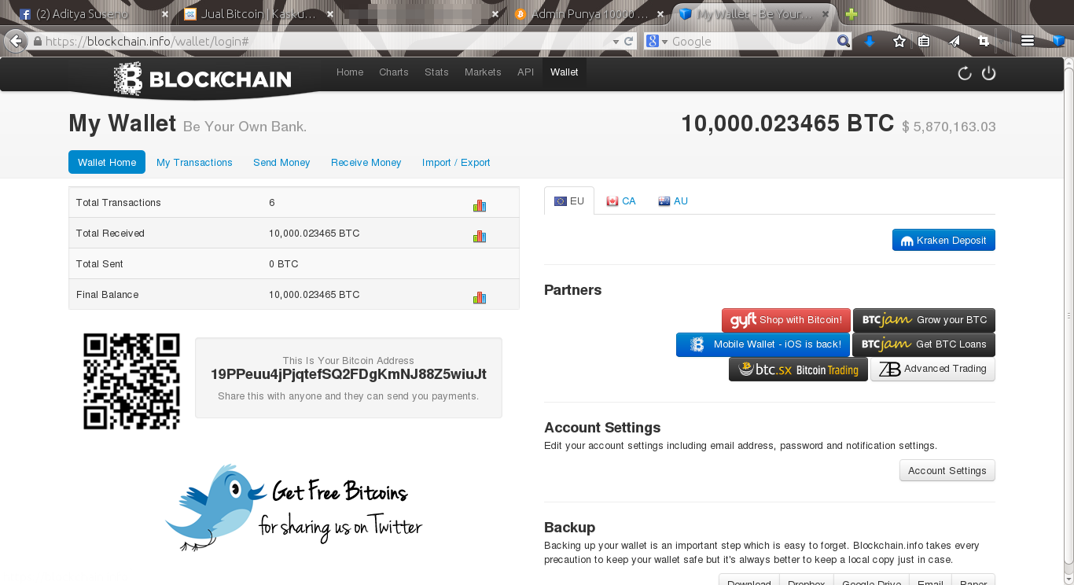
Task: Switch to the Aditya Suseno Facebook tab
Action: (x=92, y=14)
